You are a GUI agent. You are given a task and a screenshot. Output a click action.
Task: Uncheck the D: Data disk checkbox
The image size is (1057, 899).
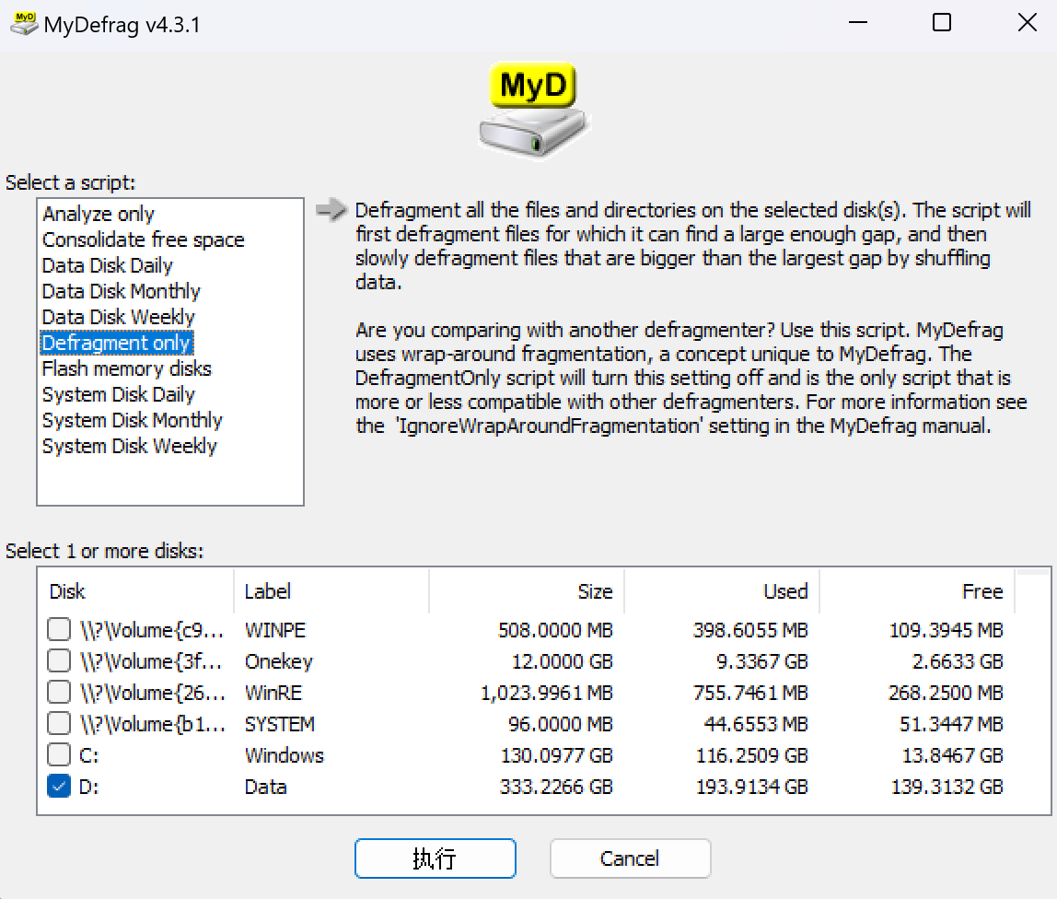click(x=59, y=787)
